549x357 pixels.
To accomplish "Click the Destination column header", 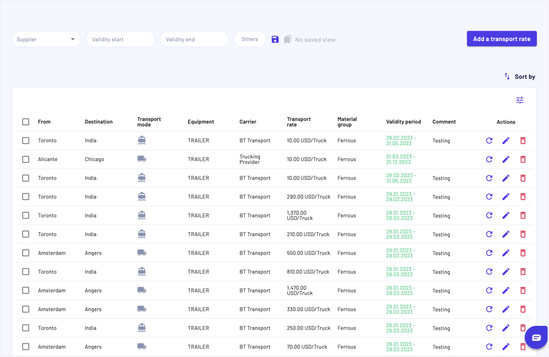I will coord(98,122).
